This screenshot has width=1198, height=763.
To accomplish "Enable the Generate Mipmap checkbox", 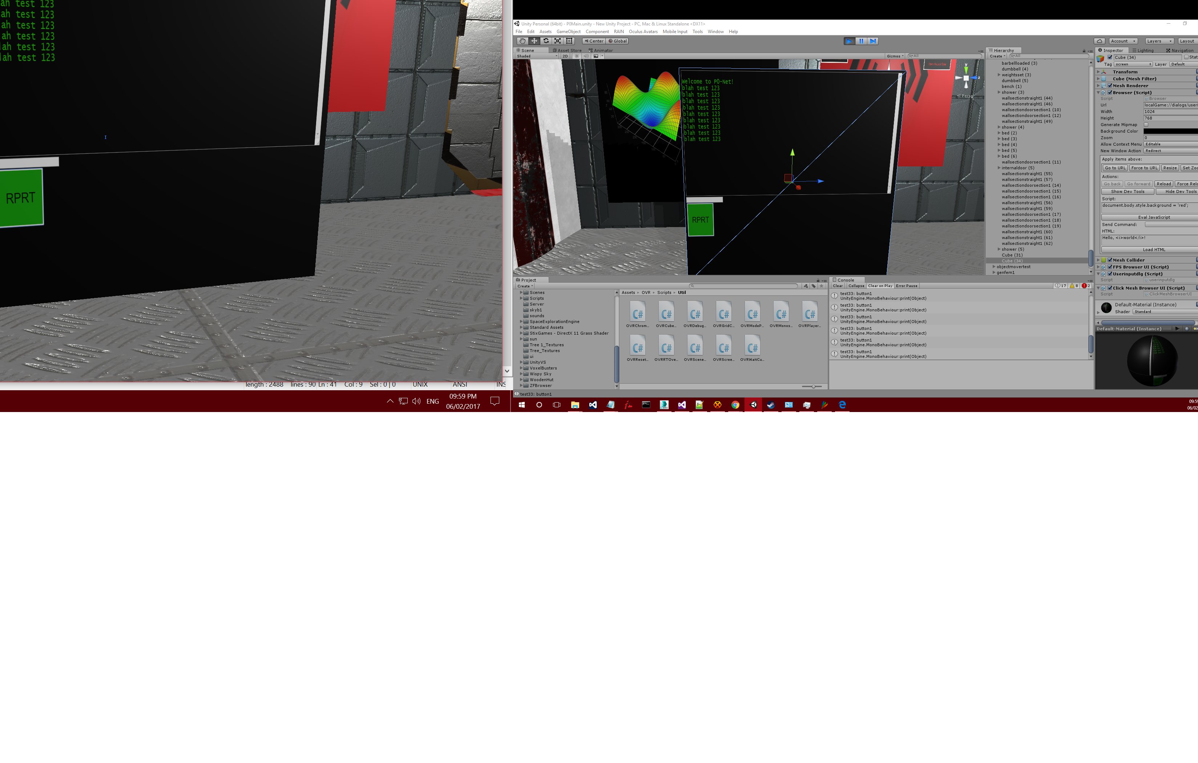I will point(1146,125).
